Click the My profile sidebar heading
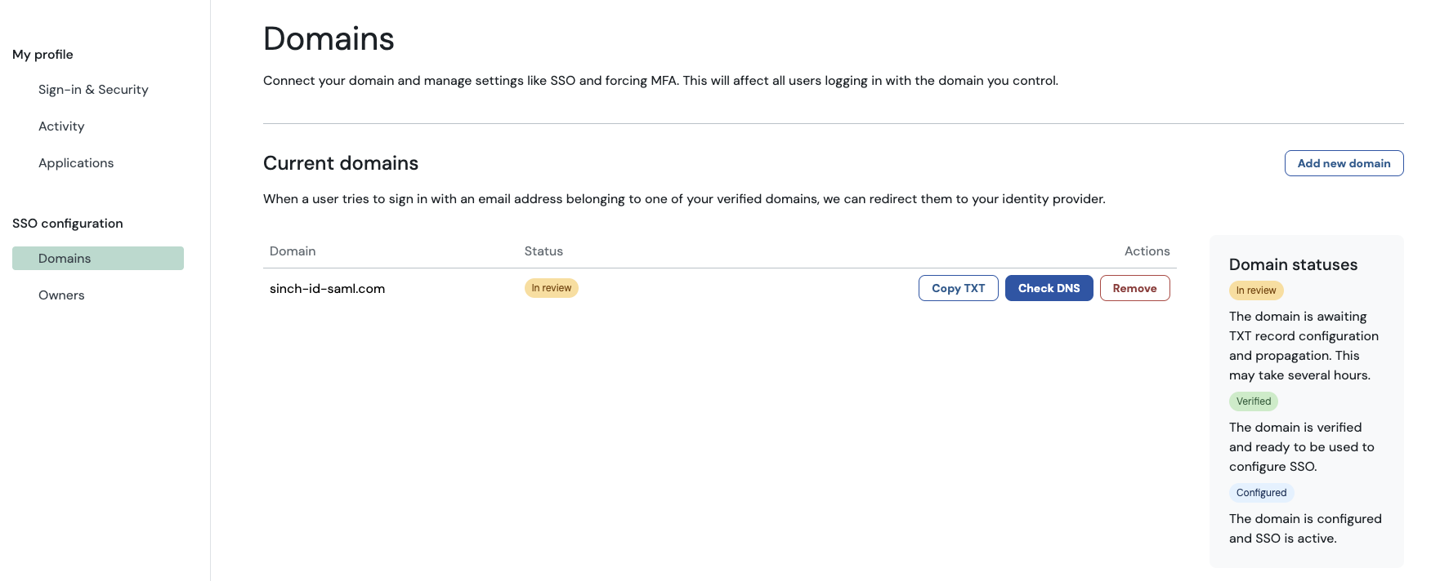 [x=42, y=55]
